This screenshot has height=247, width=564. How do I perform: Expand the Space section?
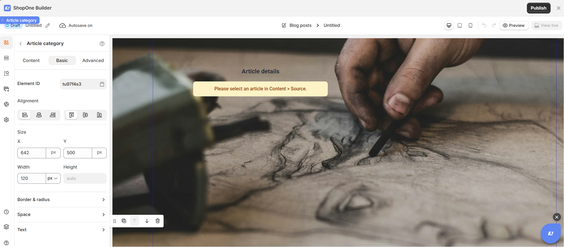click(x=62, y=214)
